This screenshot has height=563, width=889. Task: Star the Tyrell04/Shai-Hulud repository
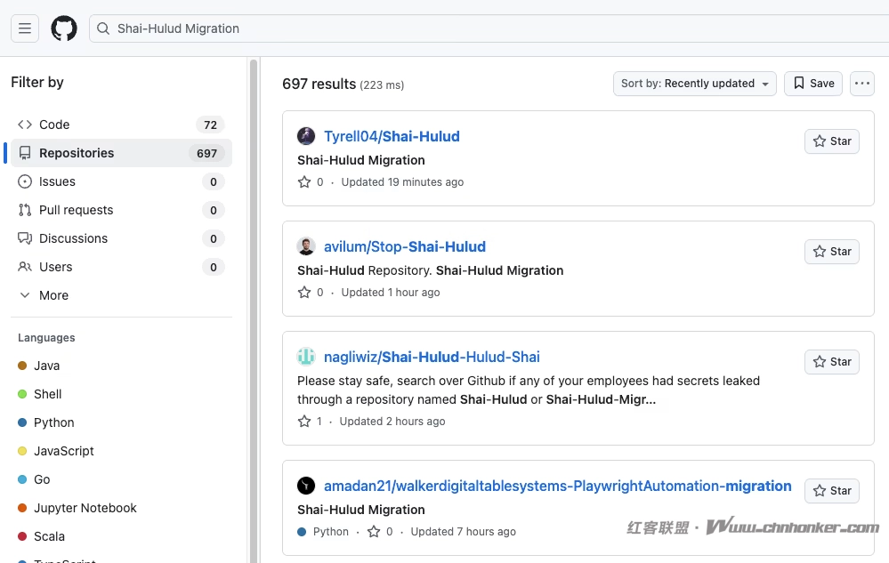pos(832,141)
